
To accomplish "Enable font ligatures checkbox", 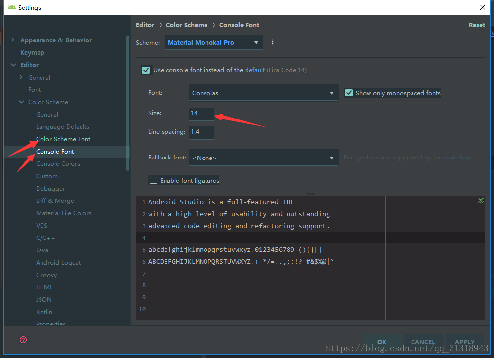I will pyautogui.click(x=153, y=180).
